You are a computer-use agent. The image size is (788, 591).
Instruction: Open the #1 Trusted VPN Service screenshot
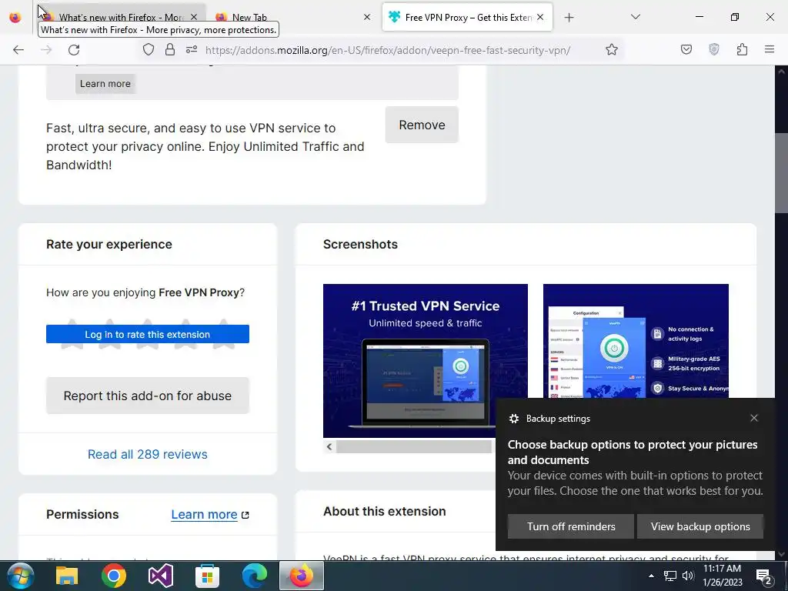pyautogui.click(x=425, y=360)
